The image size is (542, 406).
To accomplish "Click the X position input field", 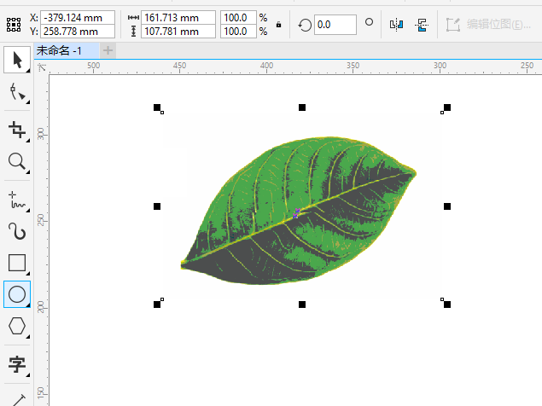I will pos(77,17).
